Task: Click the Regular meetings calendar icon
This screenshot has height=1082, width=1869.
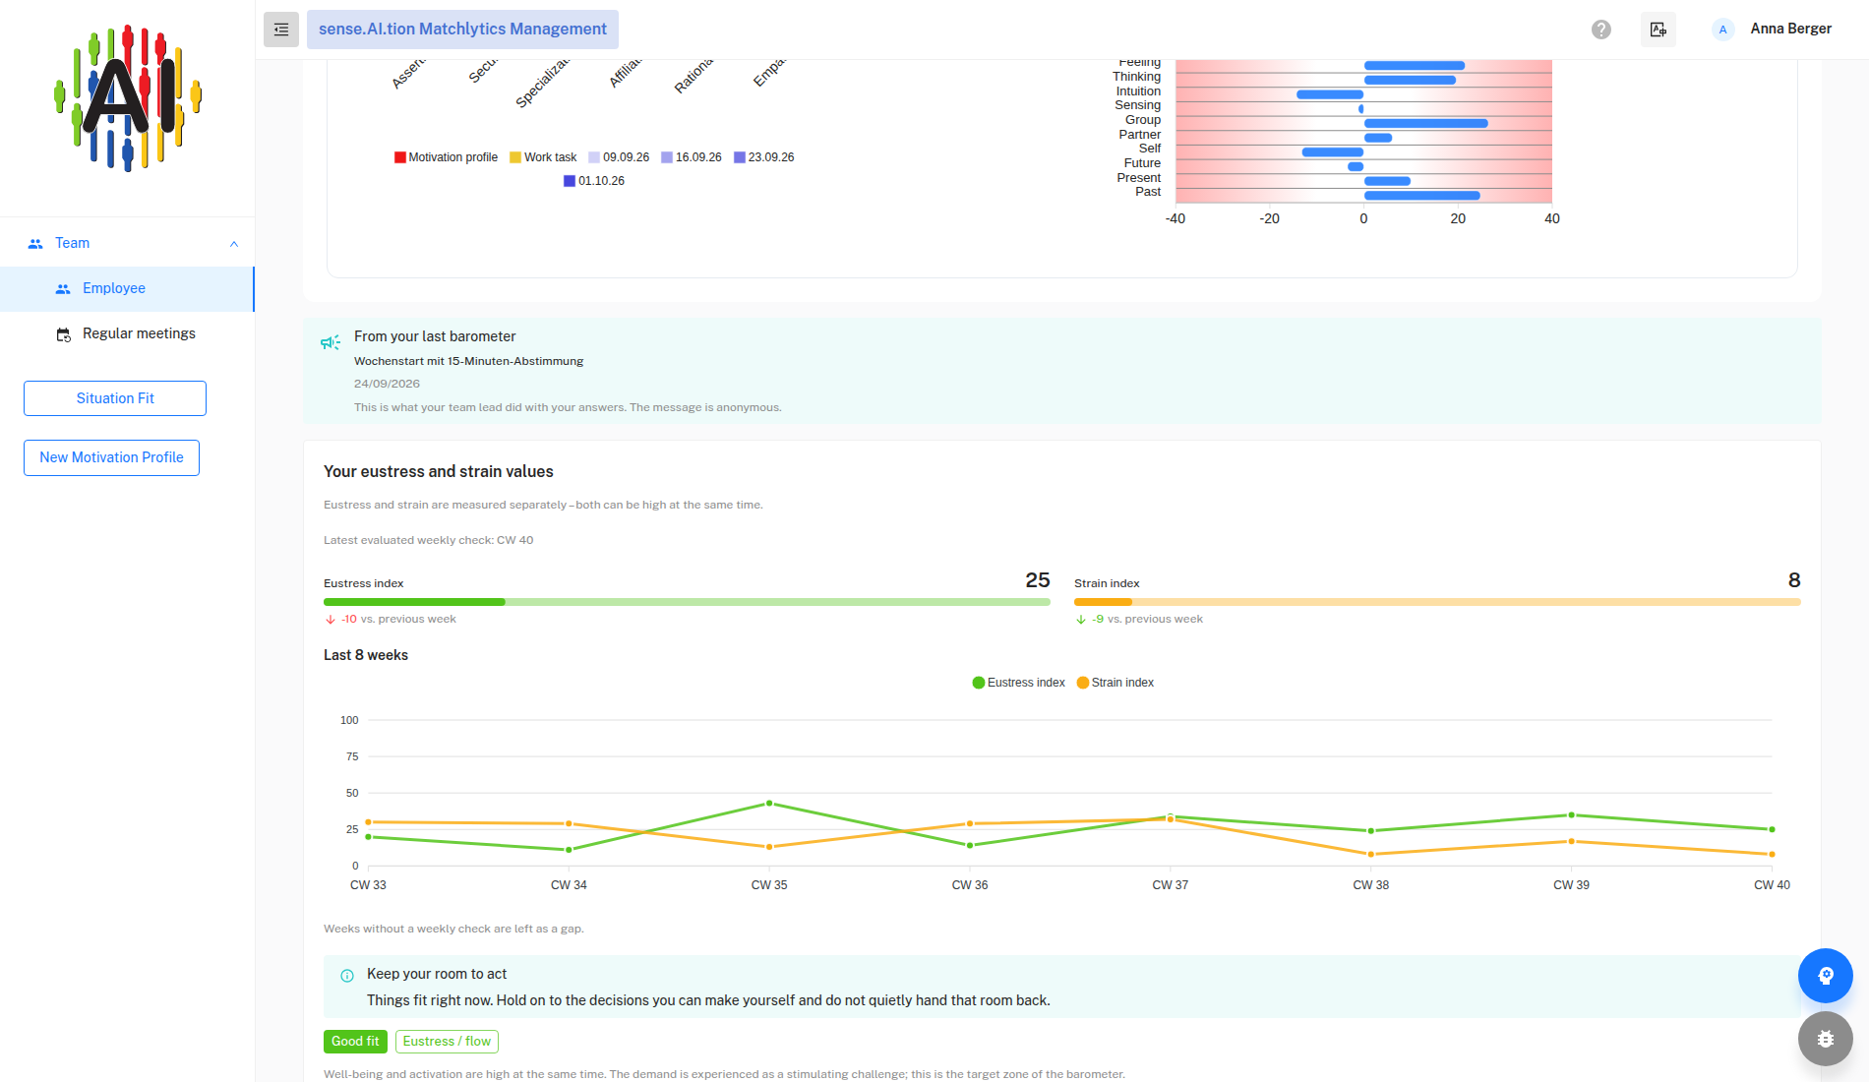Action: tap(63, 334)
